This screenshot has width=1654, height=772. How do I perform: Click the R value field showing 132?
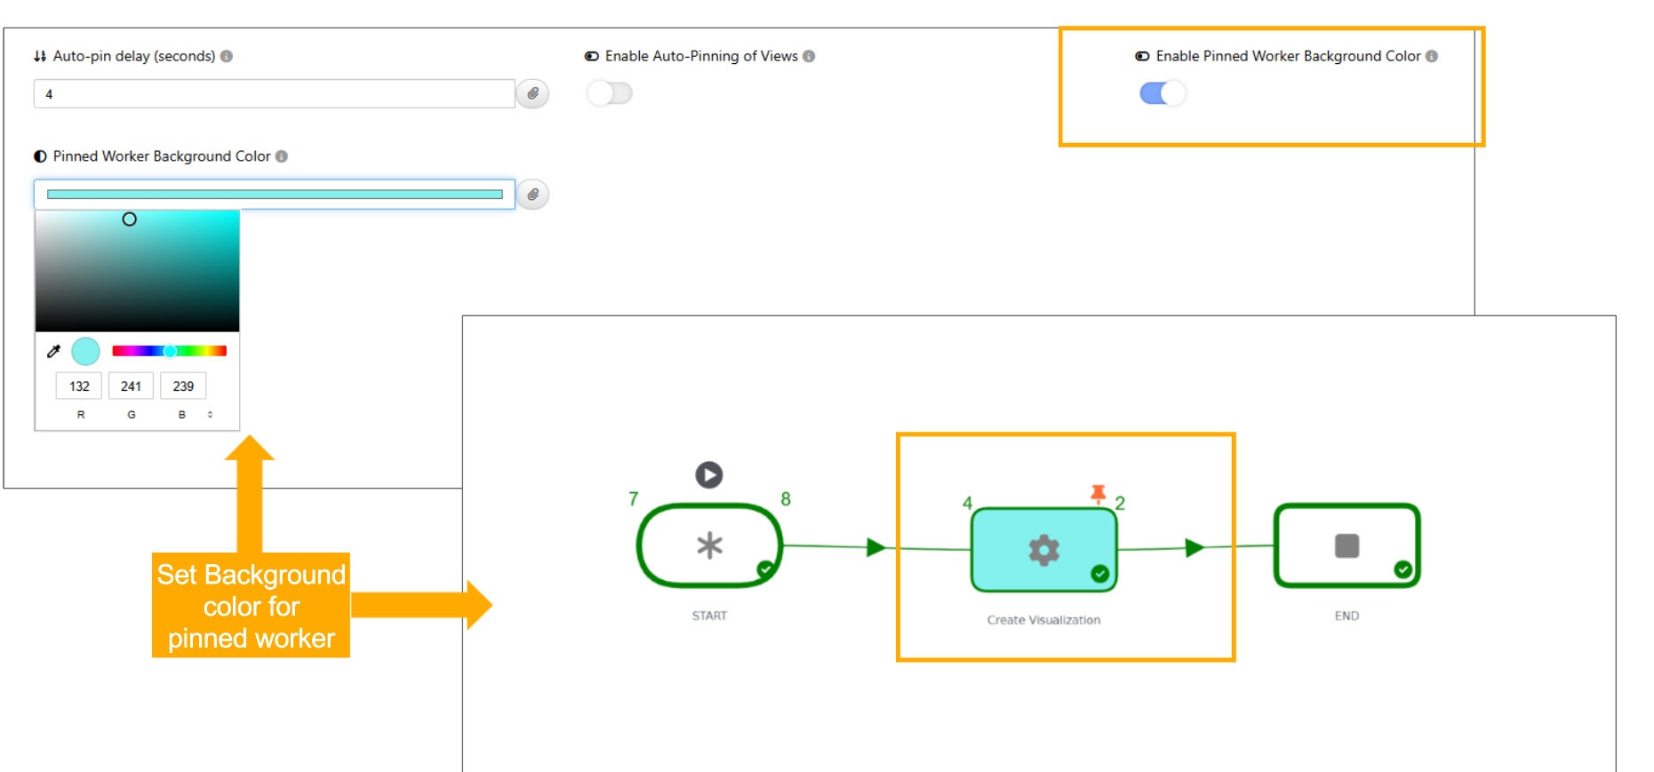pyautogui.click(x=79, y=386)
